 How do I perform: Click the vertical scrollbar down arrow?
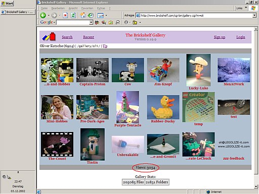tap(256, 186)
